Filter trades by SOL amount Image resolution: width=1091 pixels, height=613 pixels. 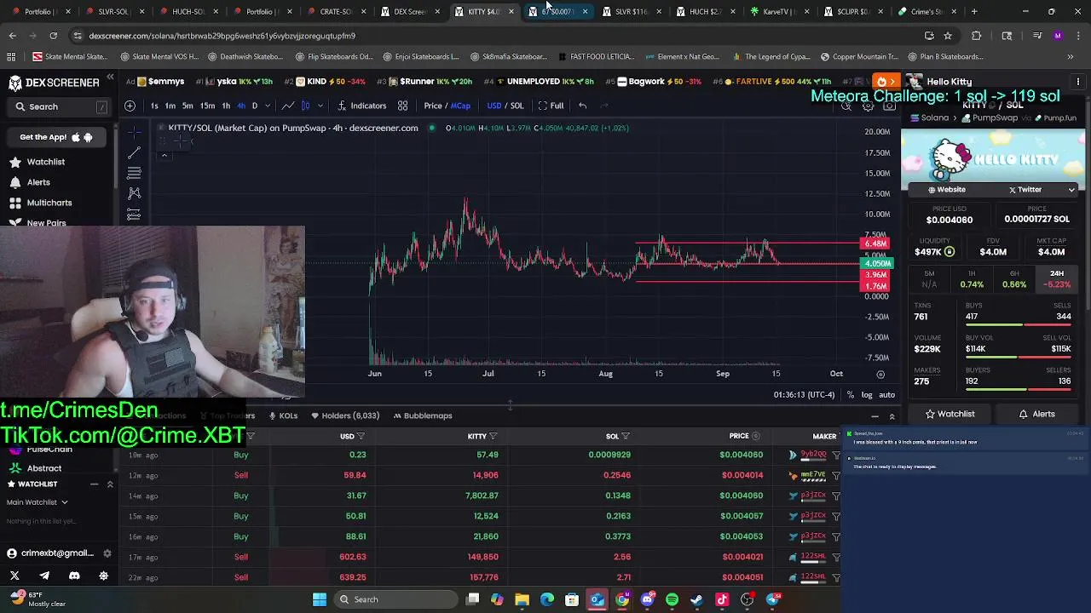[x=626, y=436]
